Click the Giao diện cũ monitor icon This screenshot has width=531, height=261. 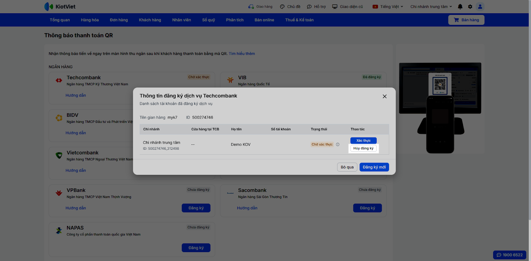click(x=335, y=7)
